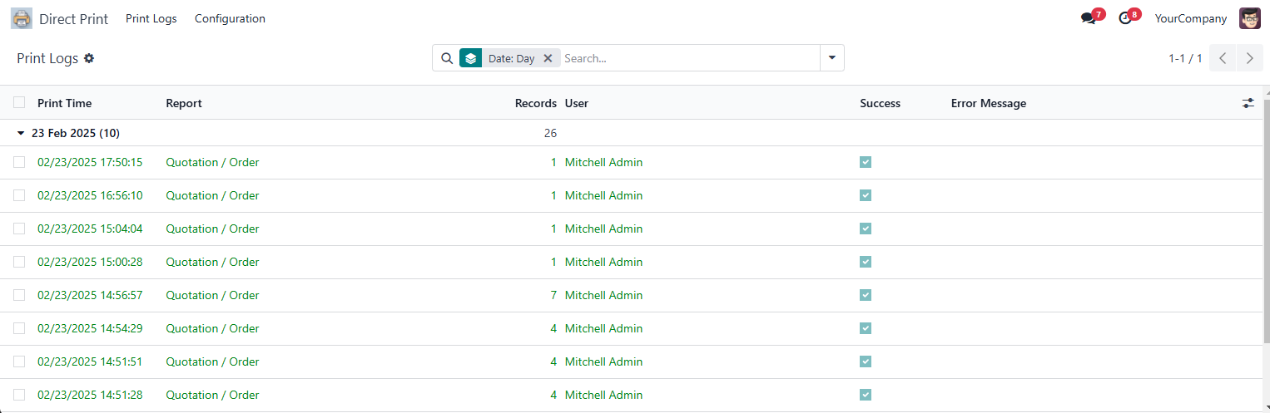Open the record 02/23/2025 17:50:15
Viewport: 1270px width, 413px height.
tap(90, 162)
